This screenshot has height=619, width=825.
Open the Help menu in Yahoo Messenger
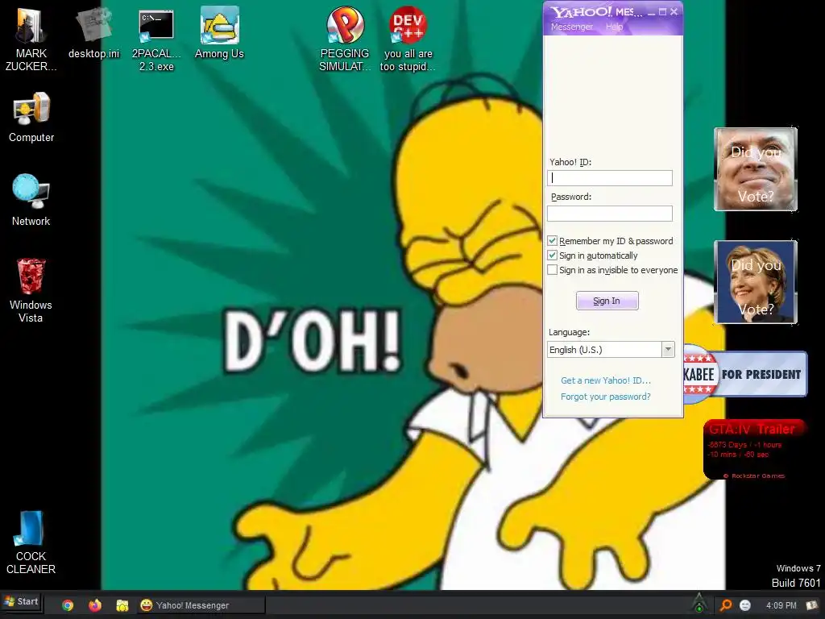614,27
